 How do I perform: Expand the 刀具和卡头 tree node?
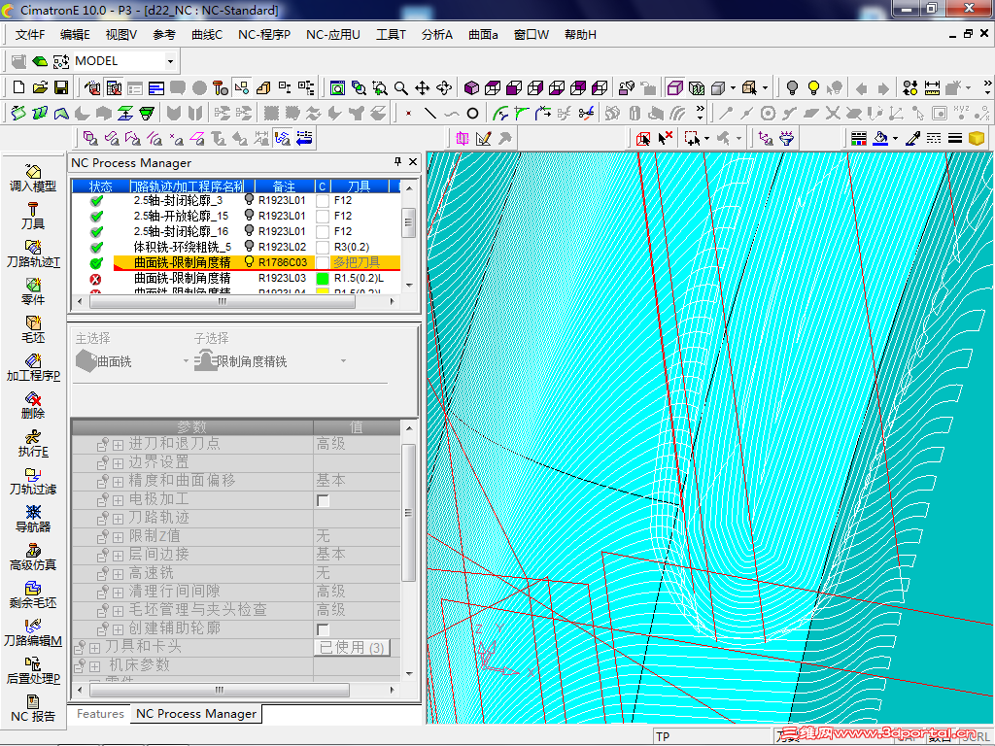[94, 648]
